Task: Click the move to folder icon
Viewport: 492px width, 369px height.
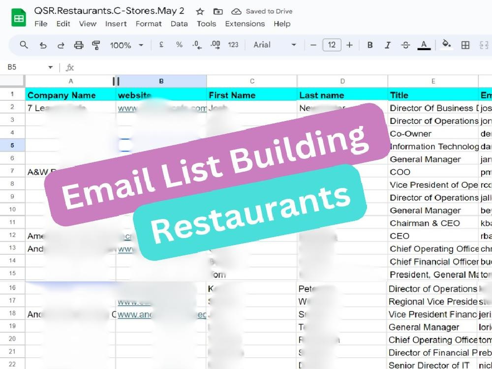Action: tap(218, 12)
